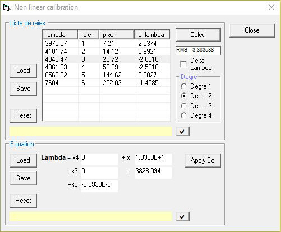Viewport: 281px width, 232px height.
Task: Click the constant term field 3828.094
Action: click(x=153, y=173)
